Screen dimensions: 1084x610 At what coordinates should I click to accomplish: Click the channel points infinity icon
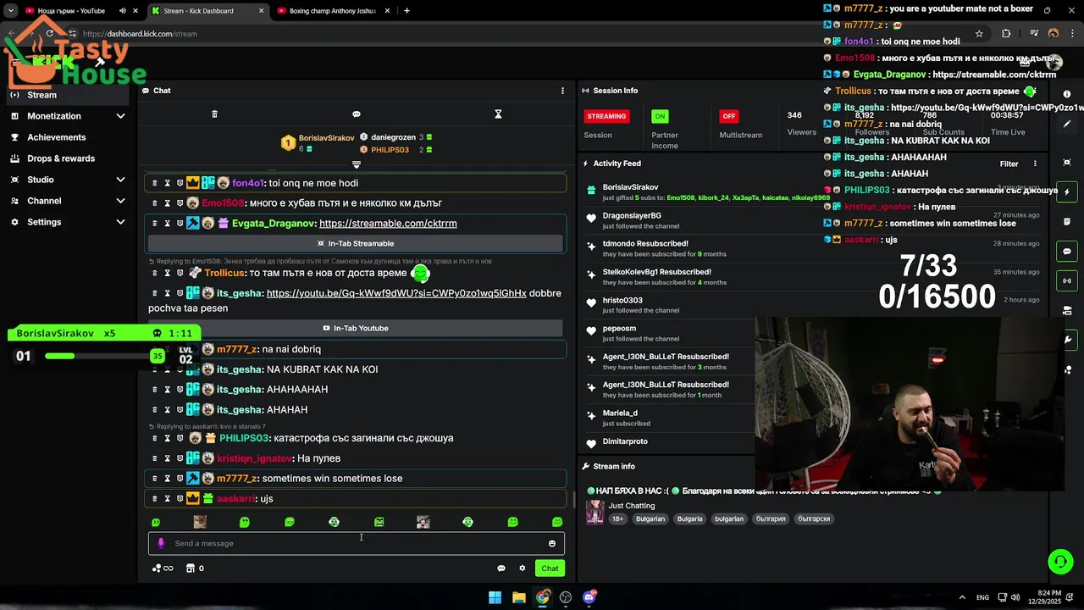click(x=163, y=568)
